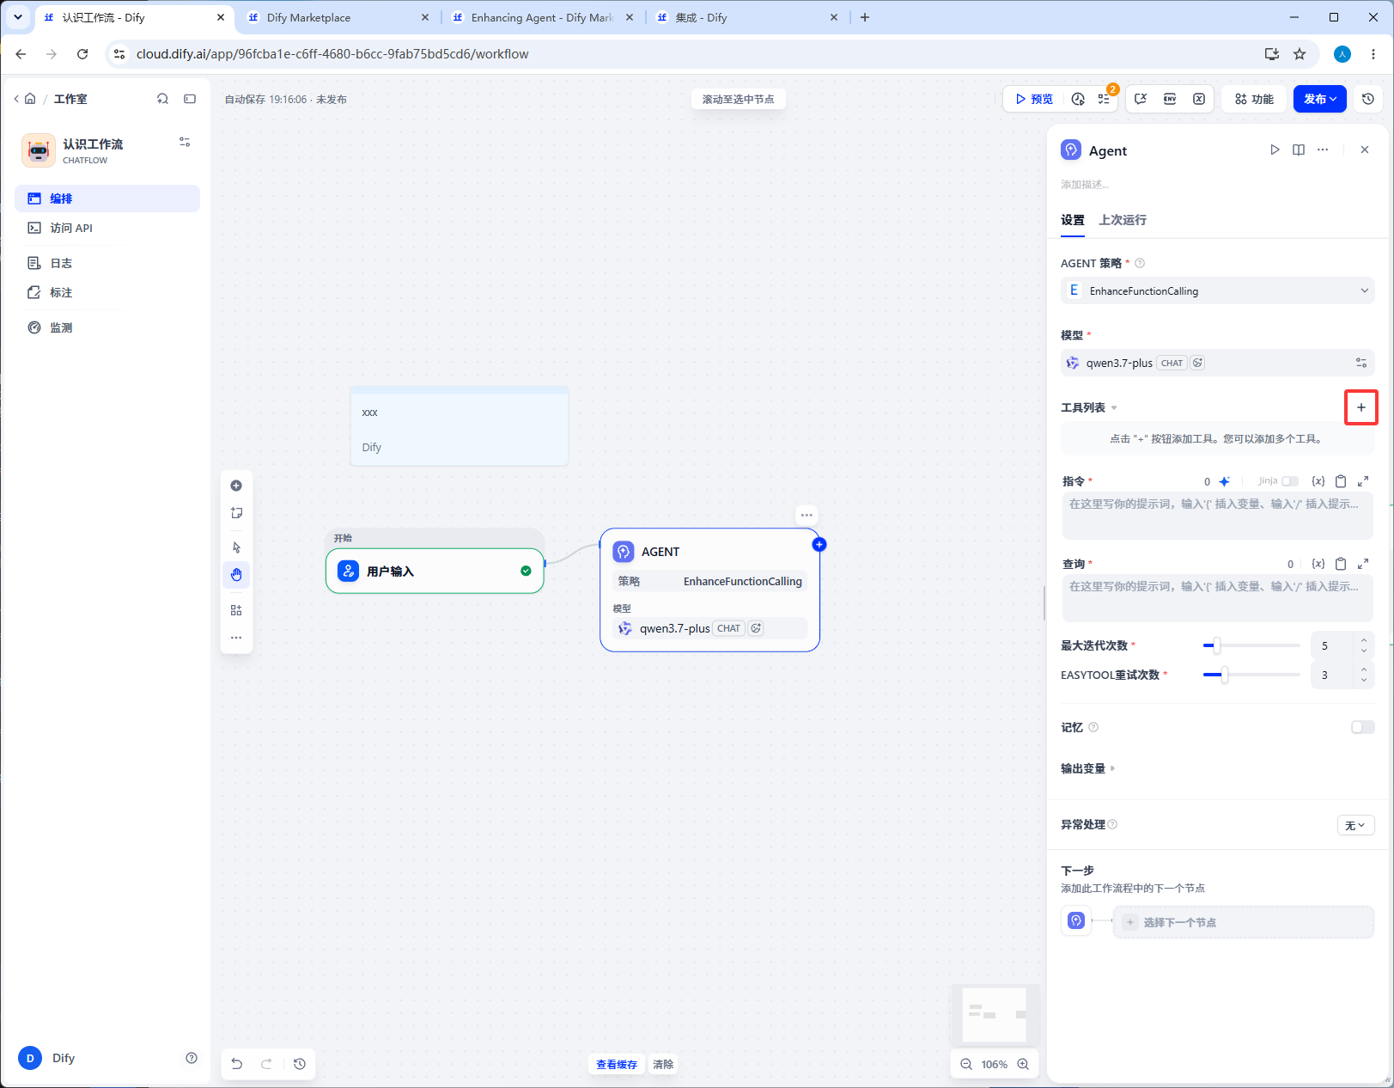This screenshot has height=1088, width=1394.
Task: Expand the 输出变量 section
Action: [x=1088, y=768]
